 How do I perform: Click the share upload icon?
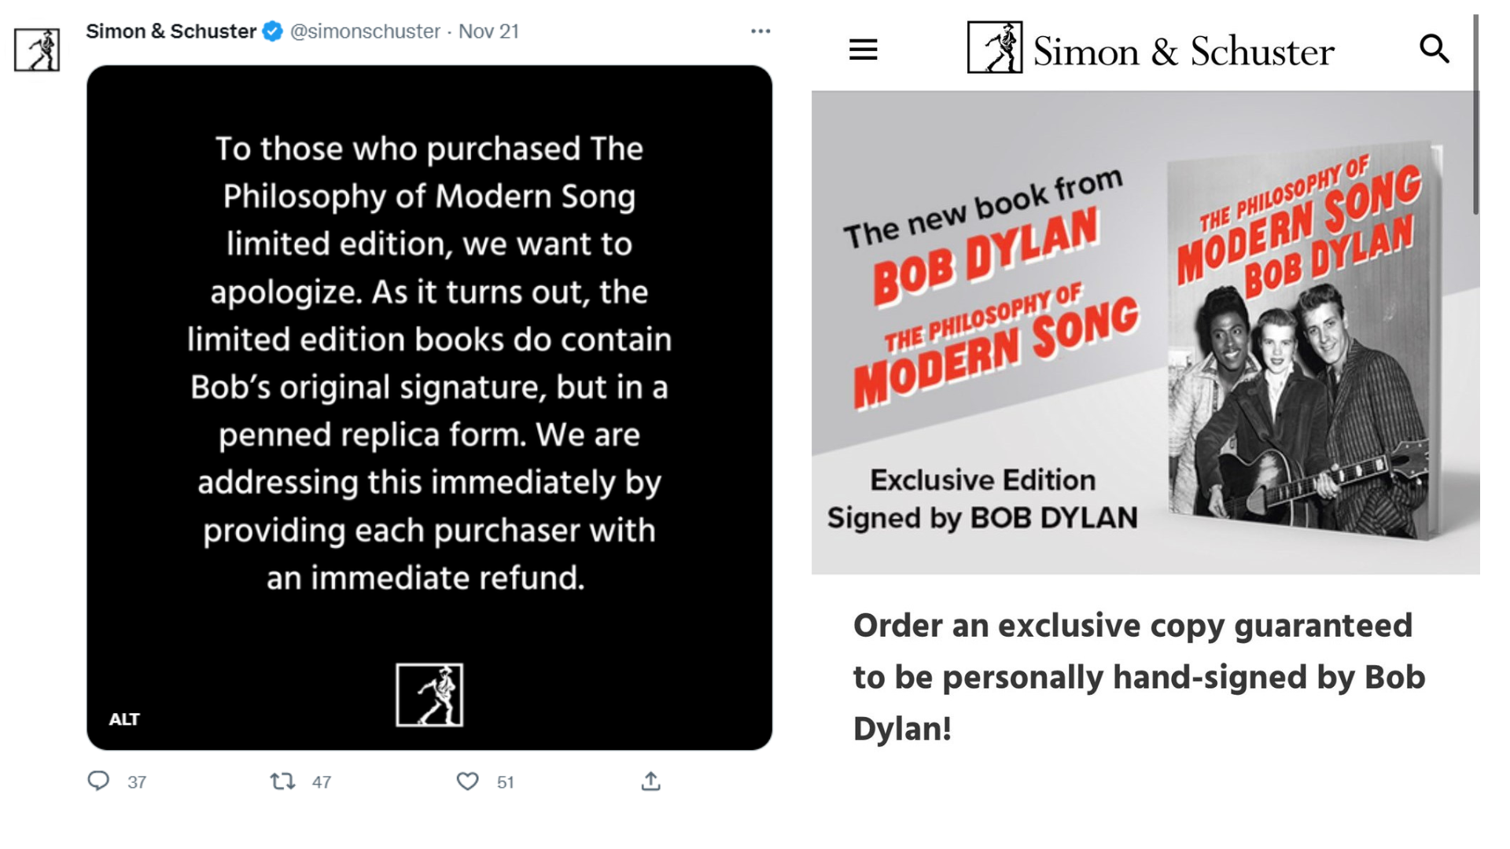tap(650, 781)
